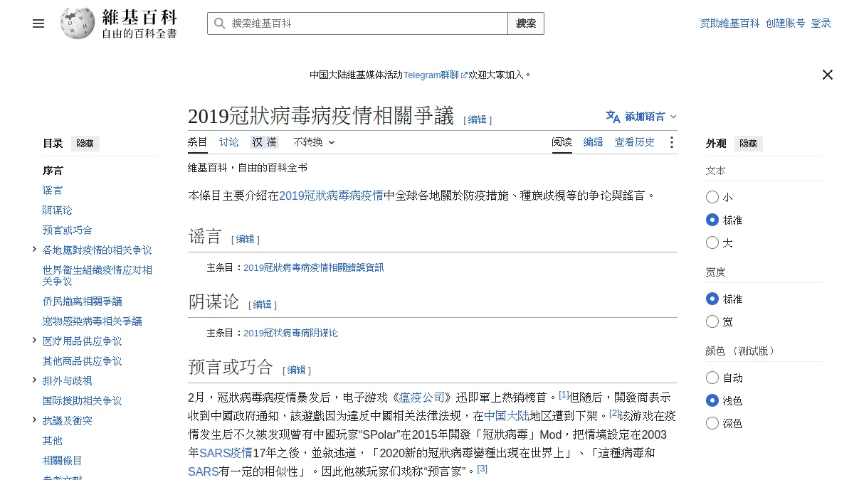Select standard page width
The image size is (854, 480).
pos(712,299)
